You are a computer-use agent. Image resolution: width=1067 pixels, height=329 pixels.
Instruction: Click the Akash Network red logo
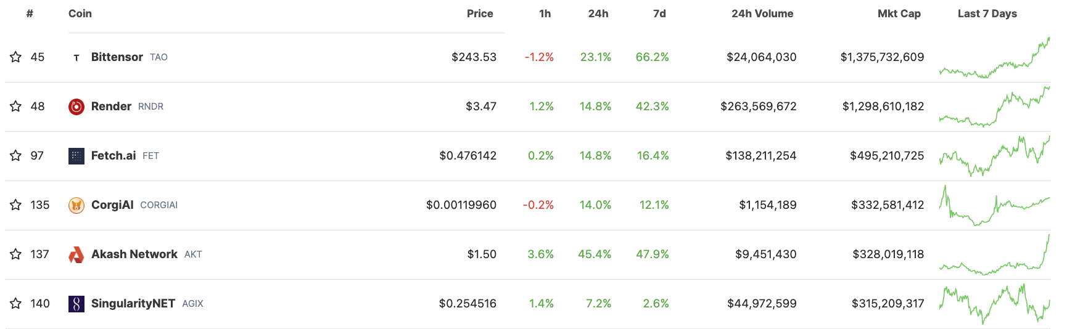click(76, 254)
